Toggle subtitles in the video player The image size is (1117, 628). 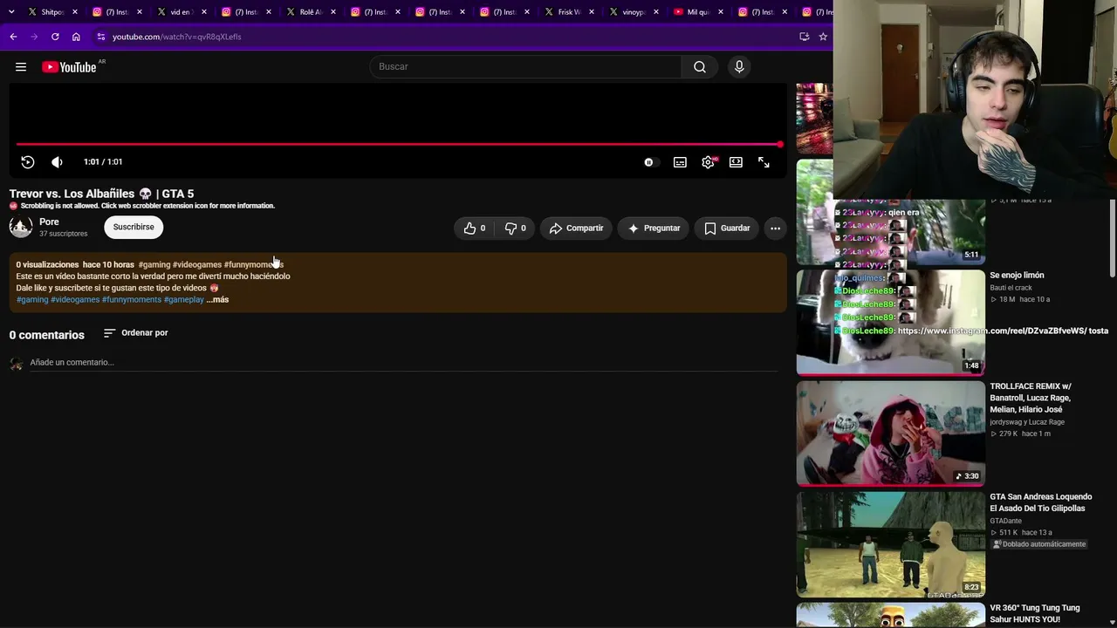point(680,162)
